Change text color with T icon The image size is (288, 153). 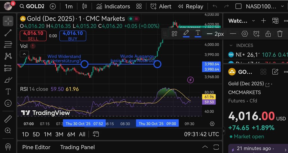click(x=198, y=34)
